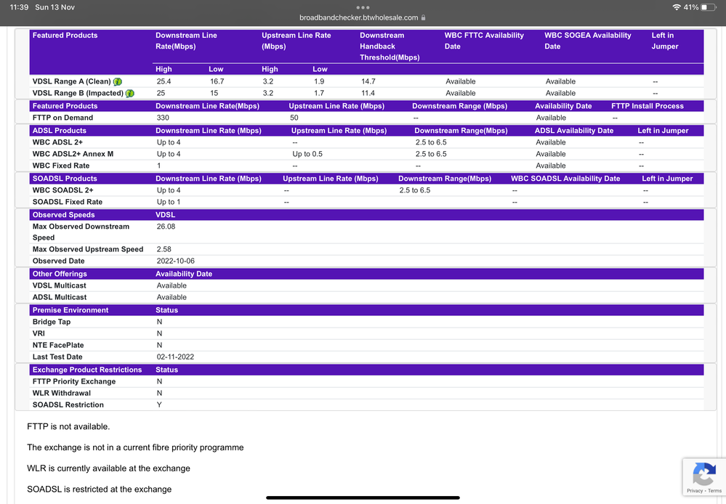Tap the three-dot multitasking menu at top
Screen dimensions: 726x504
tap(363, 5)
